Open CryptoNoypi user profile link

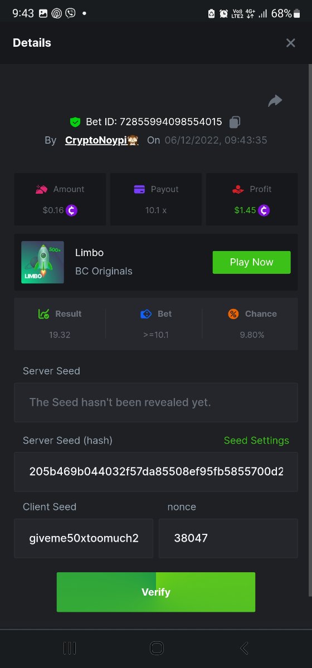[101, 140]
